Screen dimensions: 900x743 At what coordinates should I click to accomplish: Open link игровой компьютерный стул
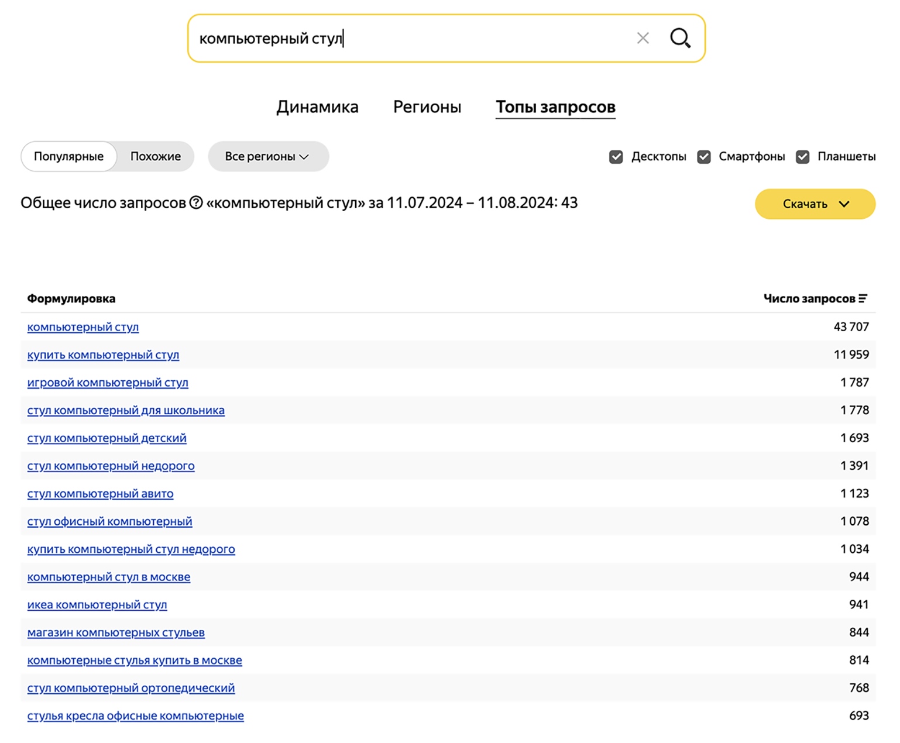click(x=108, y=383)
